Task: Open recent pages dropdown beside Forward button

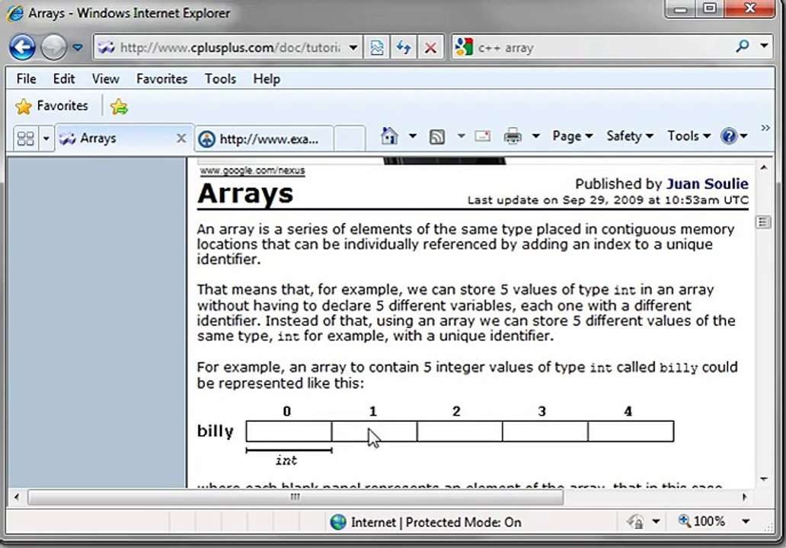Action: pyautogui.click(x=78, y=48)
